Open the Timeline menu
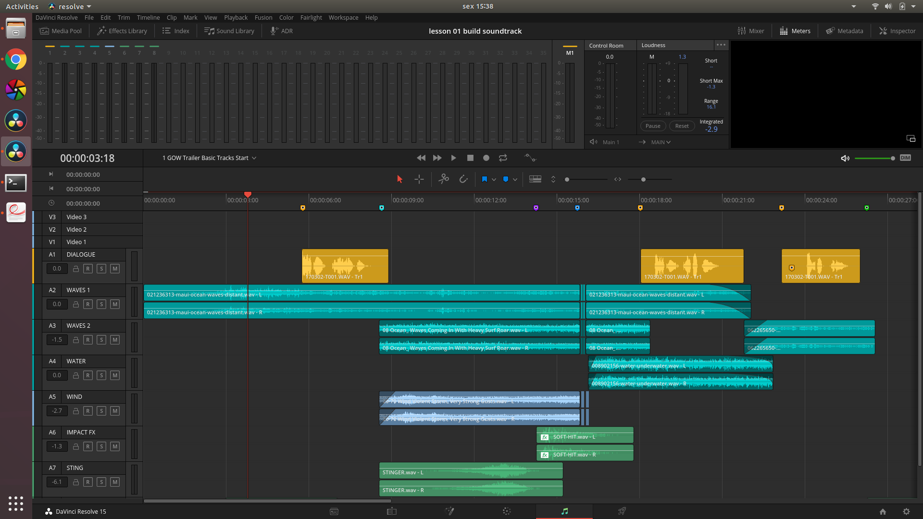 tap(148, 17)
